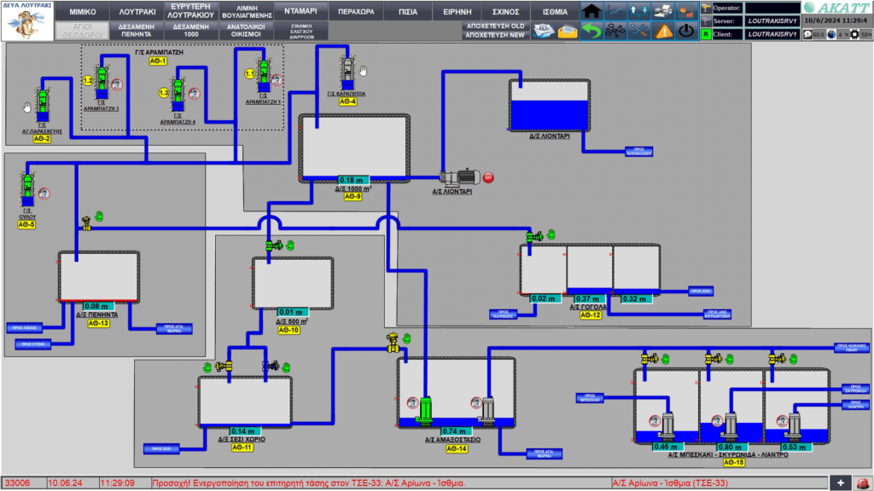Viewport: 874px width, 491px height.
Task: Open the ΛΟΥΤΡΑΚΙ menu tab
Action: tap(137, 12)
